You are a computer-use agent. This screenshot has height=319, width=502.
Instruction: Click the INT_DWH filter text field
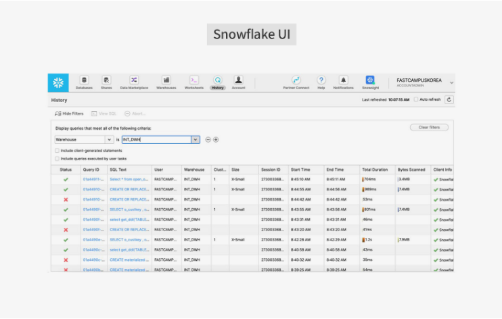pyautogui.click(x=156, y=139)
